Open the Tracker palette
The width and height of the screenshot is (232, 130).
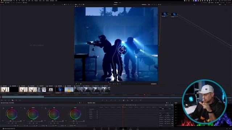click(x=119, y=100)
